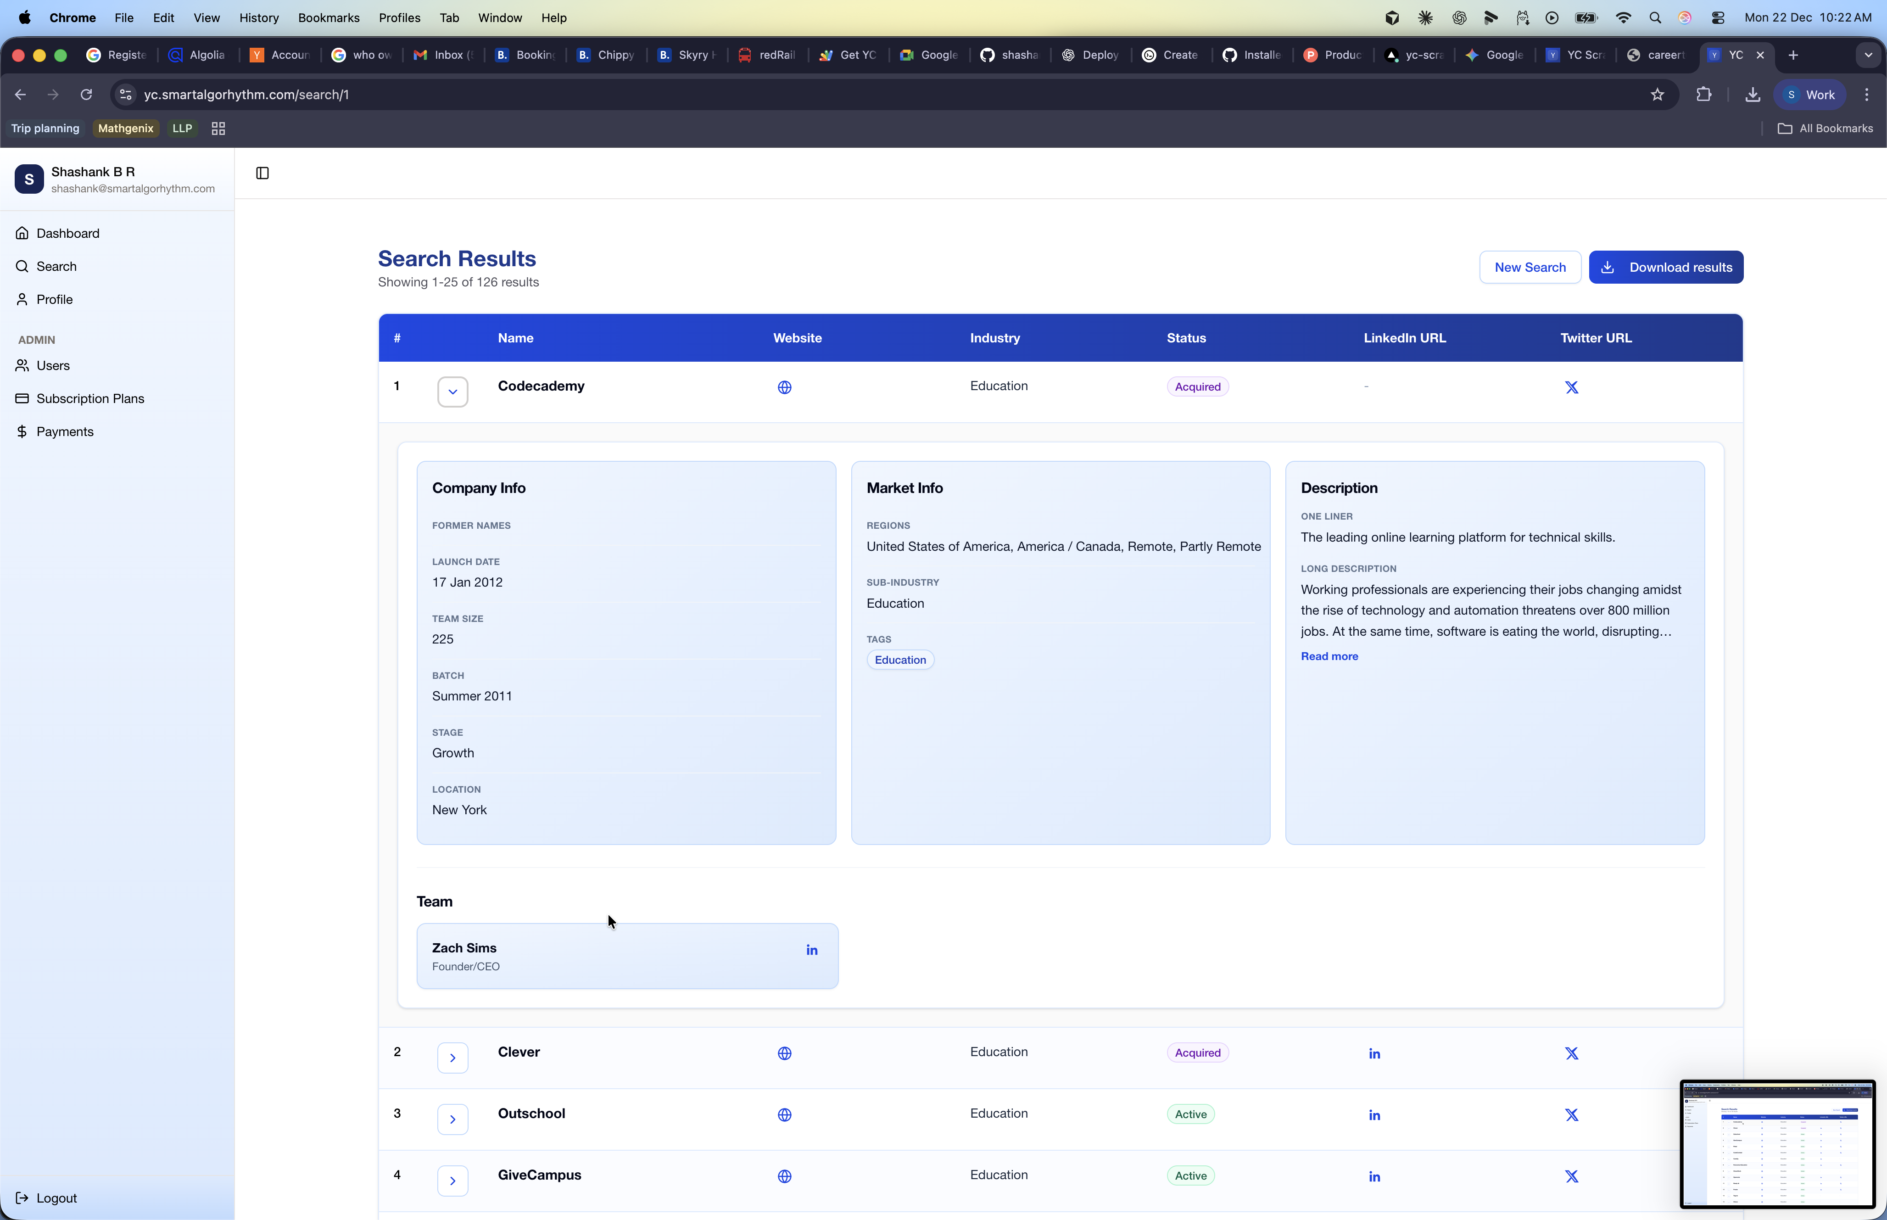Expand the Outschool company row
The image size is (1887, 1220).
452,1119
